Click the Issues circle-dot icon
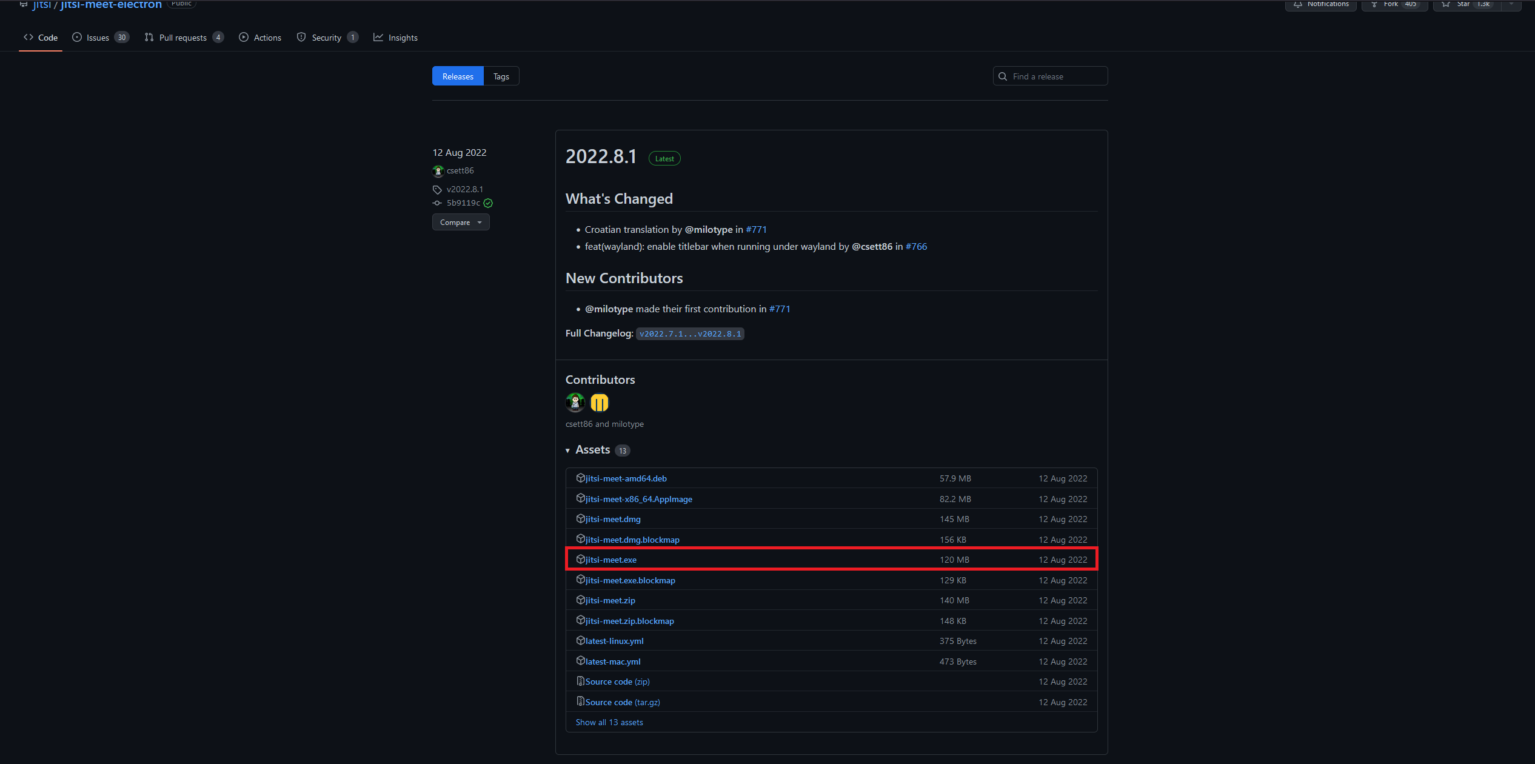The height and width of the screenshot is (764, 1535). (77, 37)
